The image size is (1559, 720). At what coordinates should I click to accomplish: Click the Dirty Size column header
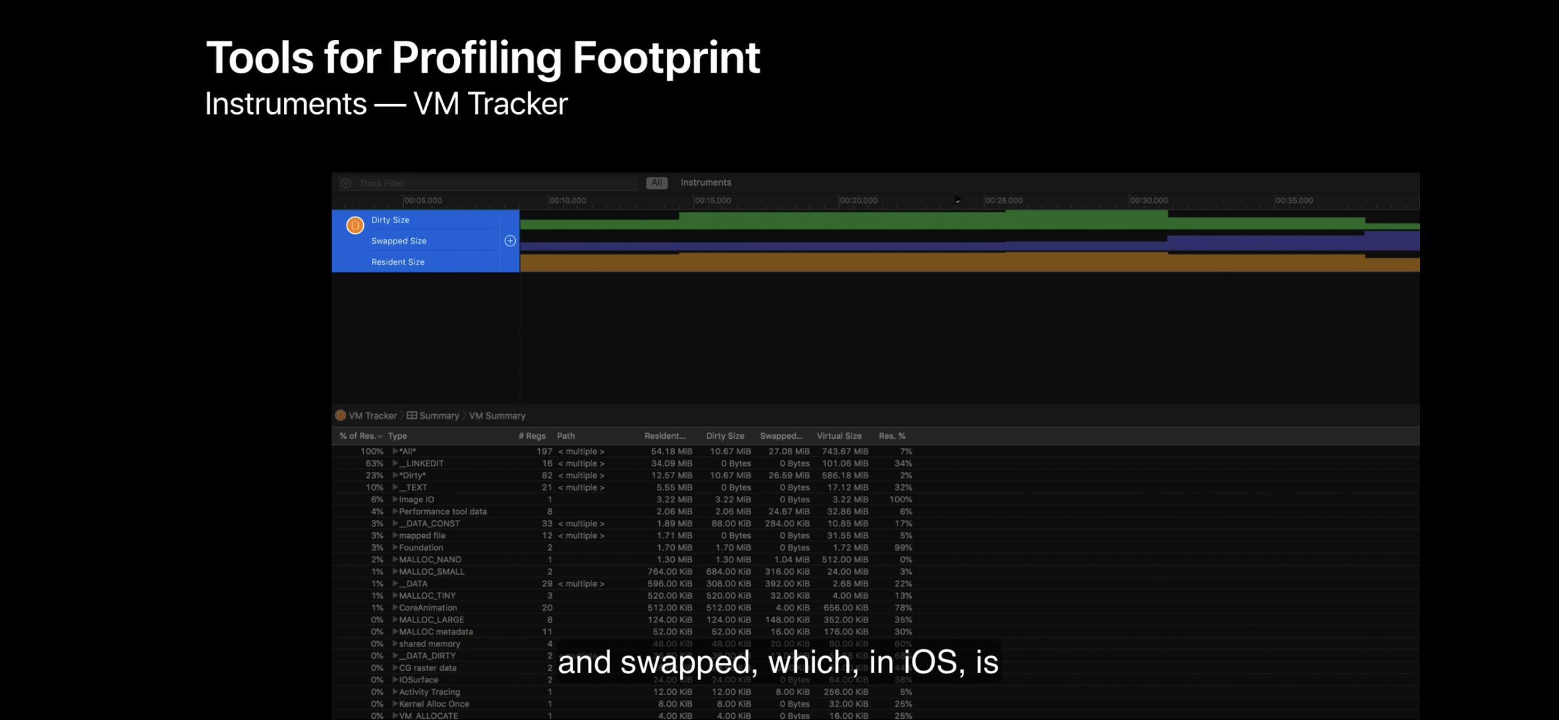(x=725, y=436)
